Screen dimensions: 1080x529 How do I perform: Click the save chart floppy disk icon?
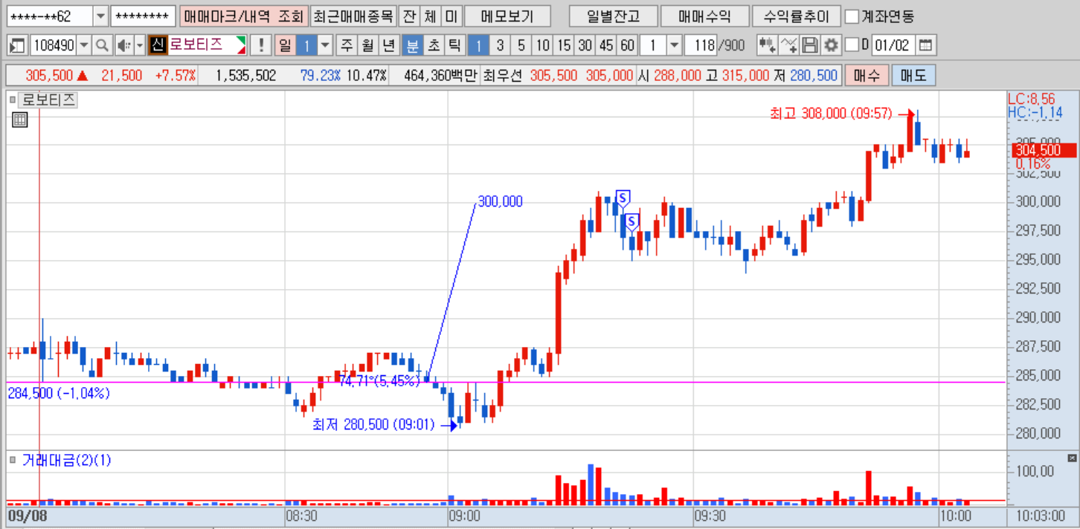(x=810, y=45)
